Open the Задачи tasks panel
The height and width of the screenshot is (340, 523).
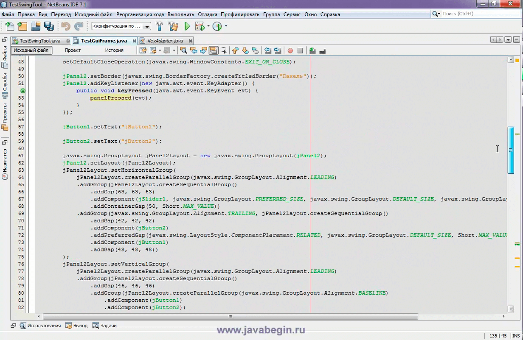tap(104, 326)
